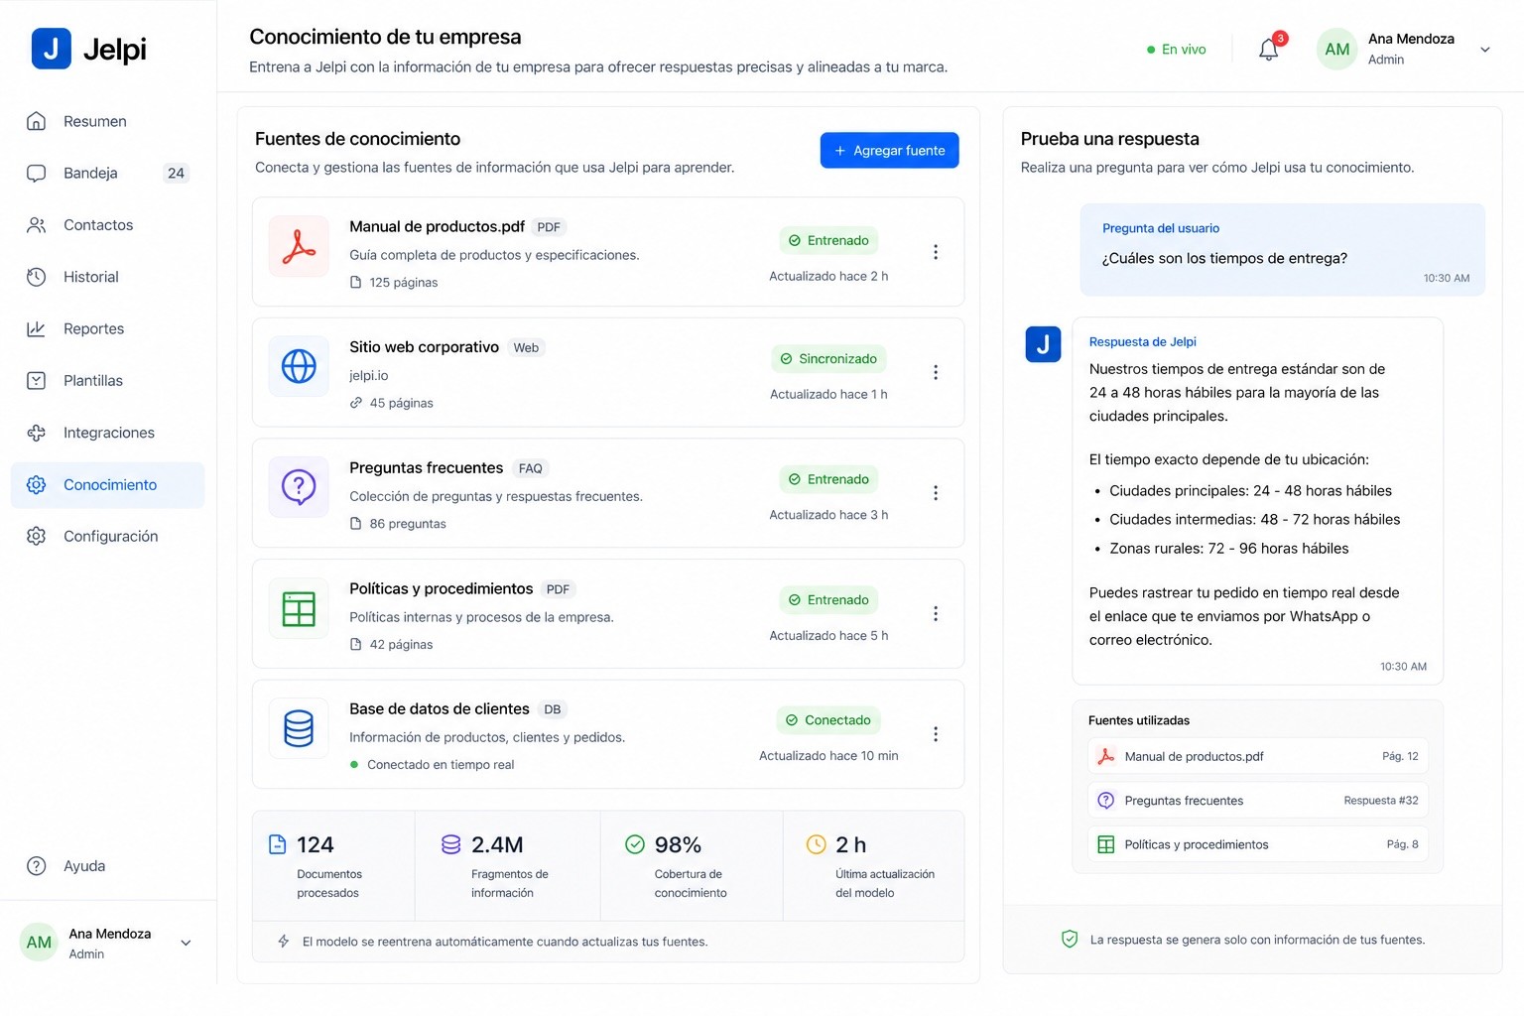Viewport: 1524px width, 1016px height.
Task: Click the Agregar fuente button
Action: (889, 150)
